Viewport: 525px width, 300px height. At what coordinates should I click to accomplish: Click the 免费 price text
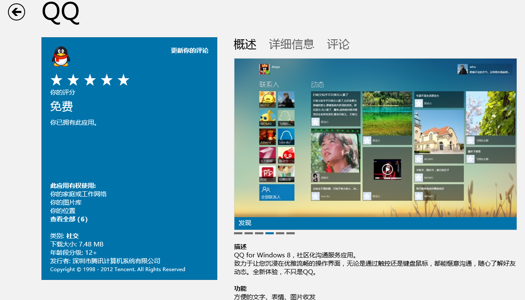62,107
